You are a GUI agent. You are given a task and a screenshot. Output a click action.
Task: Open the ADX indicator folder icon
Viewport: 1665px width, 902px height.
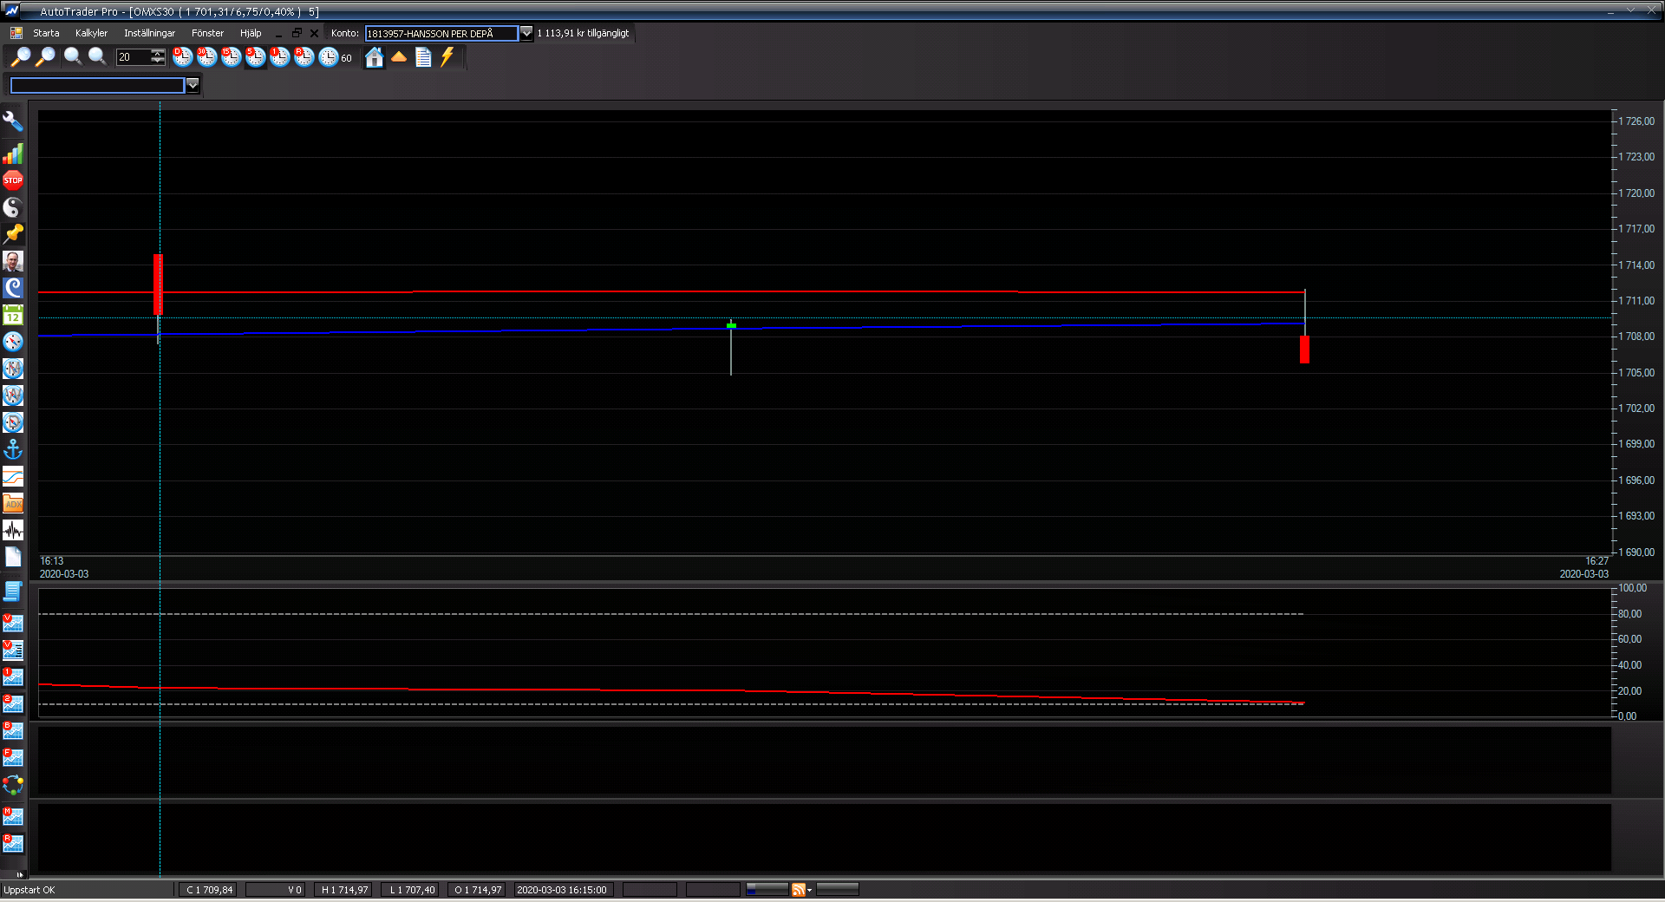13,503
